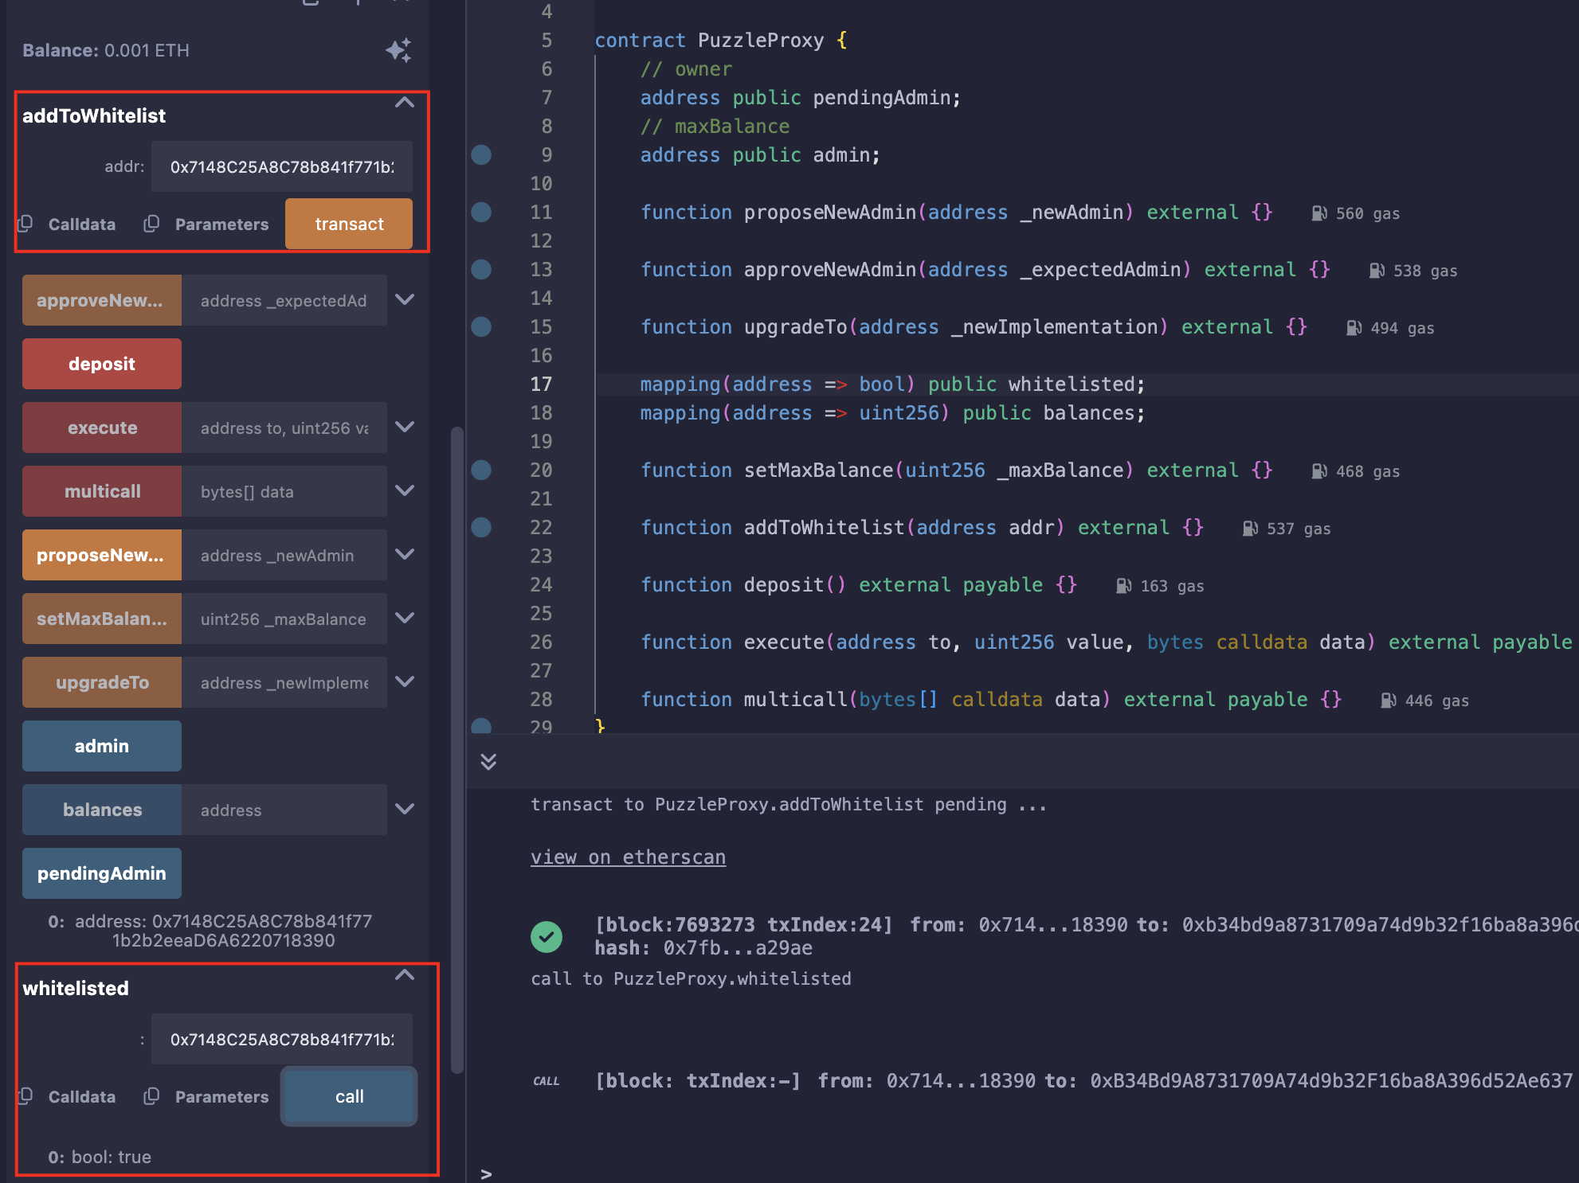1579x1183 pixels.
Task: Copy calldata icon in whitelisted panel
Action: pyautogui.click(x=25, y=1096)
